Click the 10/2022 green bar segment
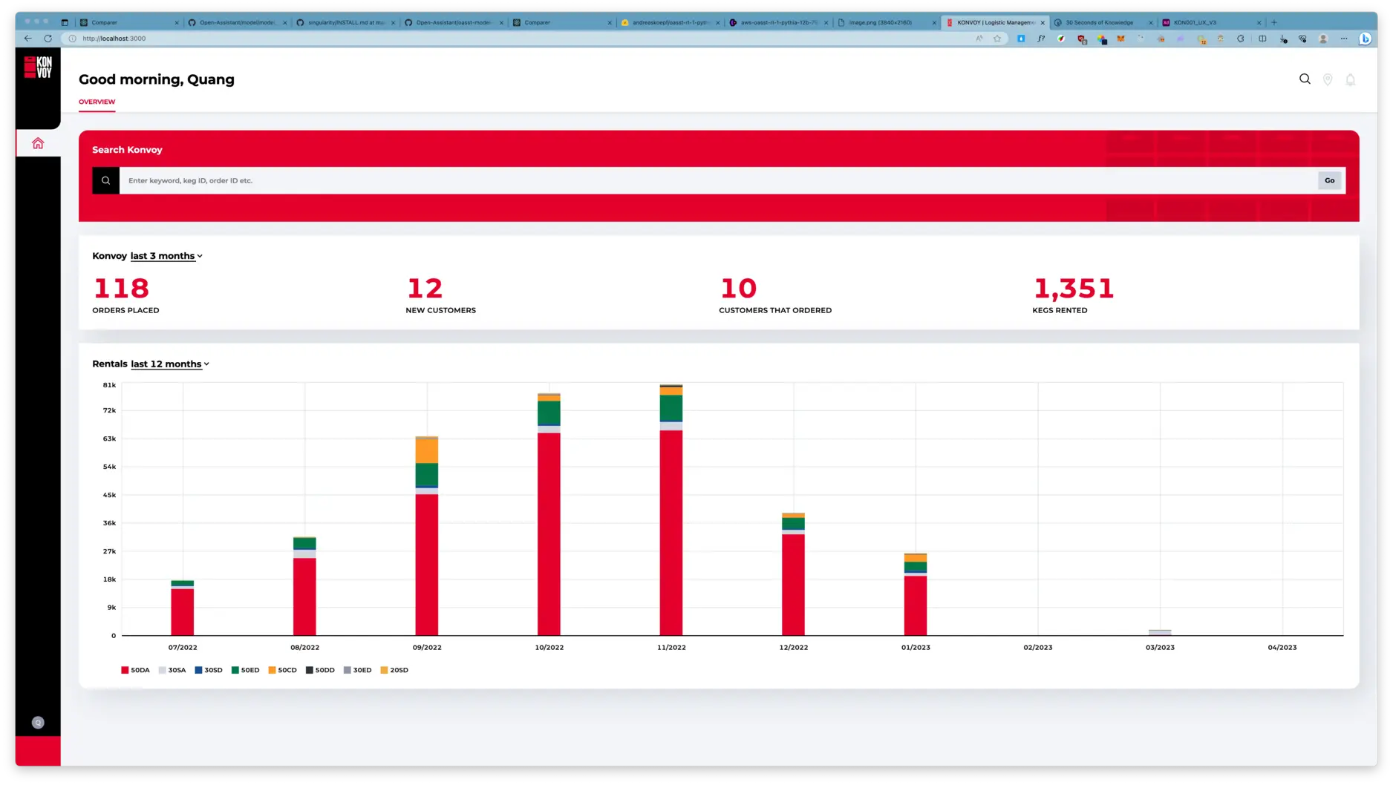The width and height of the screenshot is (1393, 785). tap(549, 413)
